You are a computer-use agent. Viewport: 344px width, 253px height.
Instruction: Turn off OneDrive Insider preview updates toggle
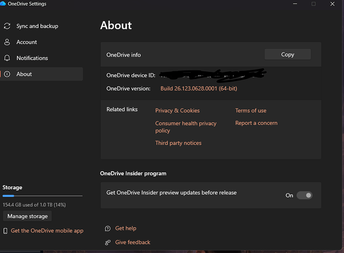[305, 195]
